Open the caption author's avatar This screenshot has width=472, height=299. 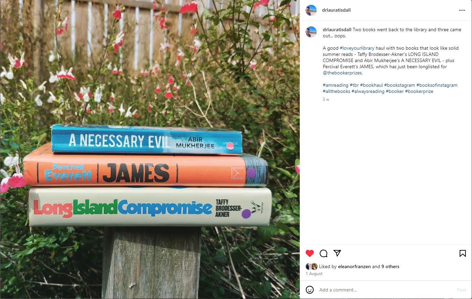[311, 32]
